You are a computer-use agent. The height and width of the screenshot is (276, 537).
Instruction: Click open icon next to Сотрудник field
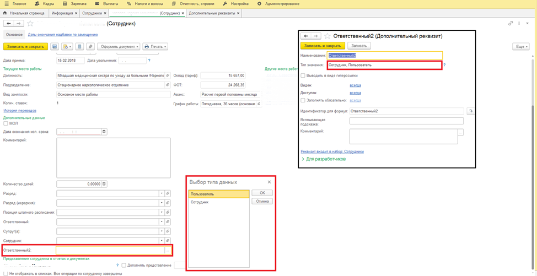pos(168,241)
